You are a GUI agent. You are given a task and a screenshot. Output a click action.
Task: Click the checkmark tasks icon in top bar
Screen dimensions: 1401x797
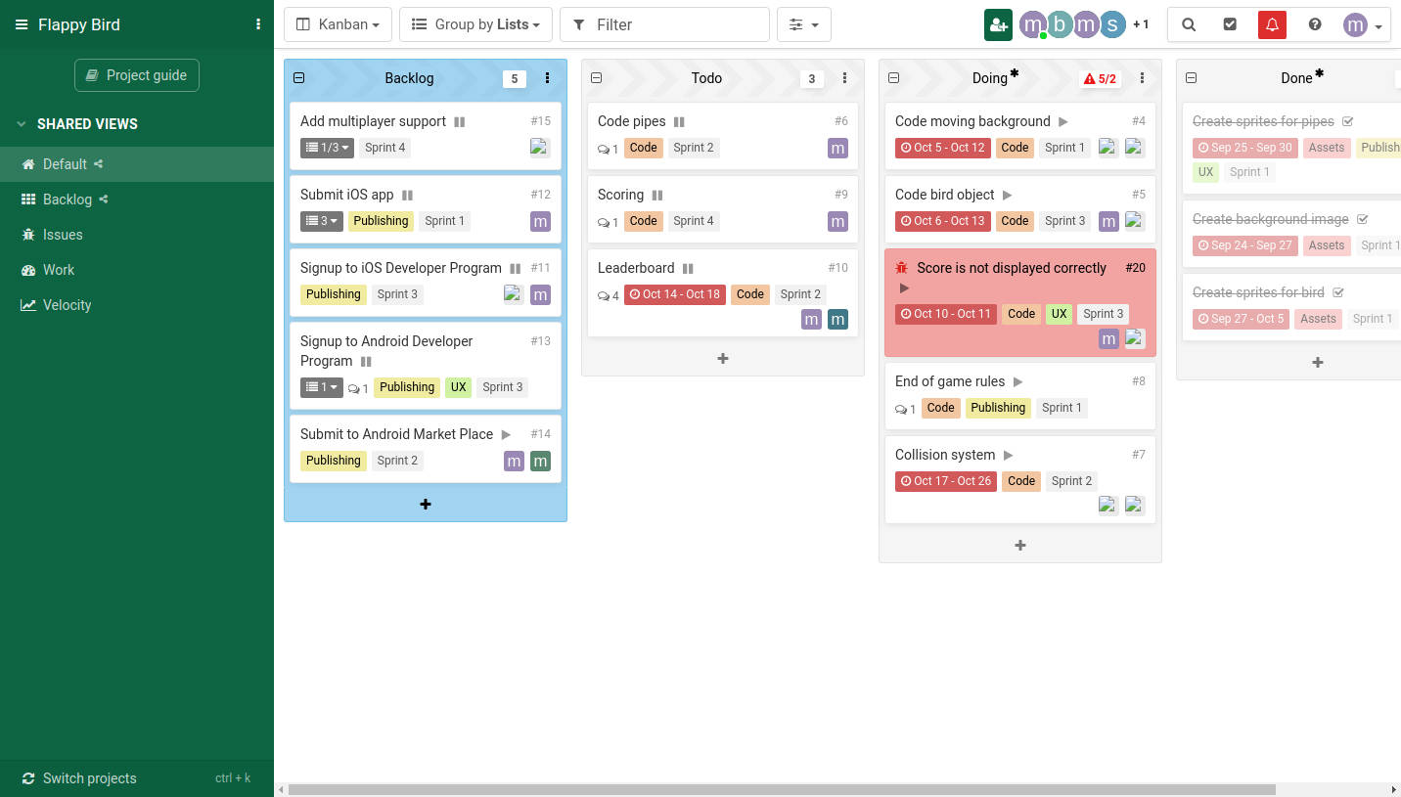coord(1230,24)
